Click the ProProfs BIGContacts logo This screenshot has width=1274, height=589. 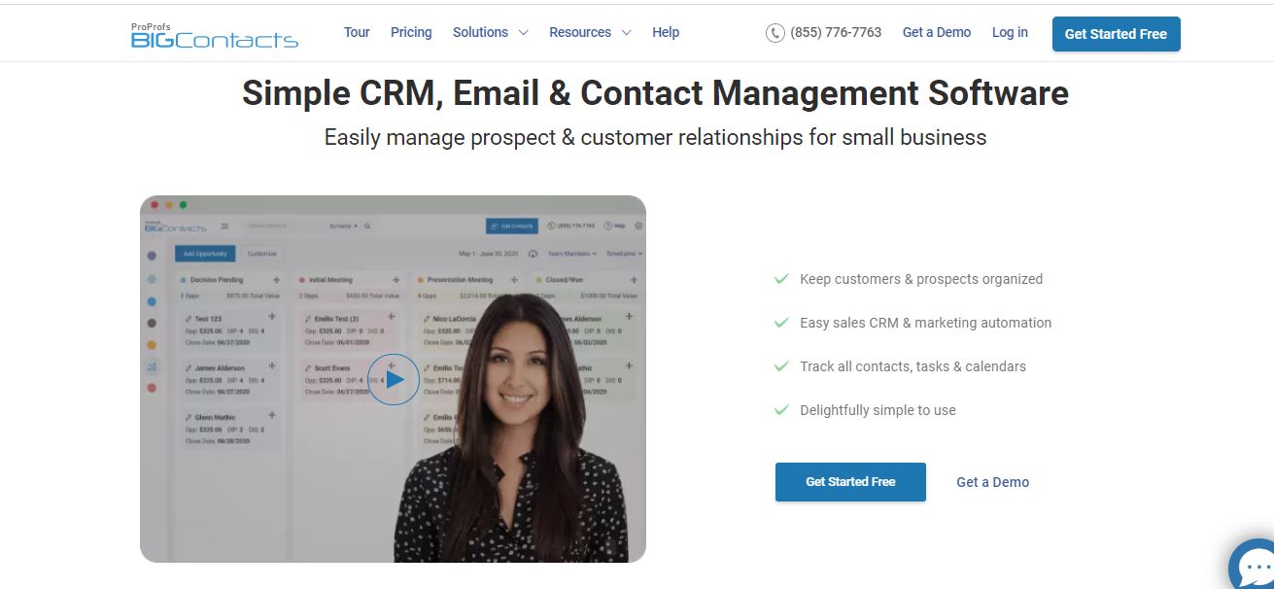(x=215, y=35)
